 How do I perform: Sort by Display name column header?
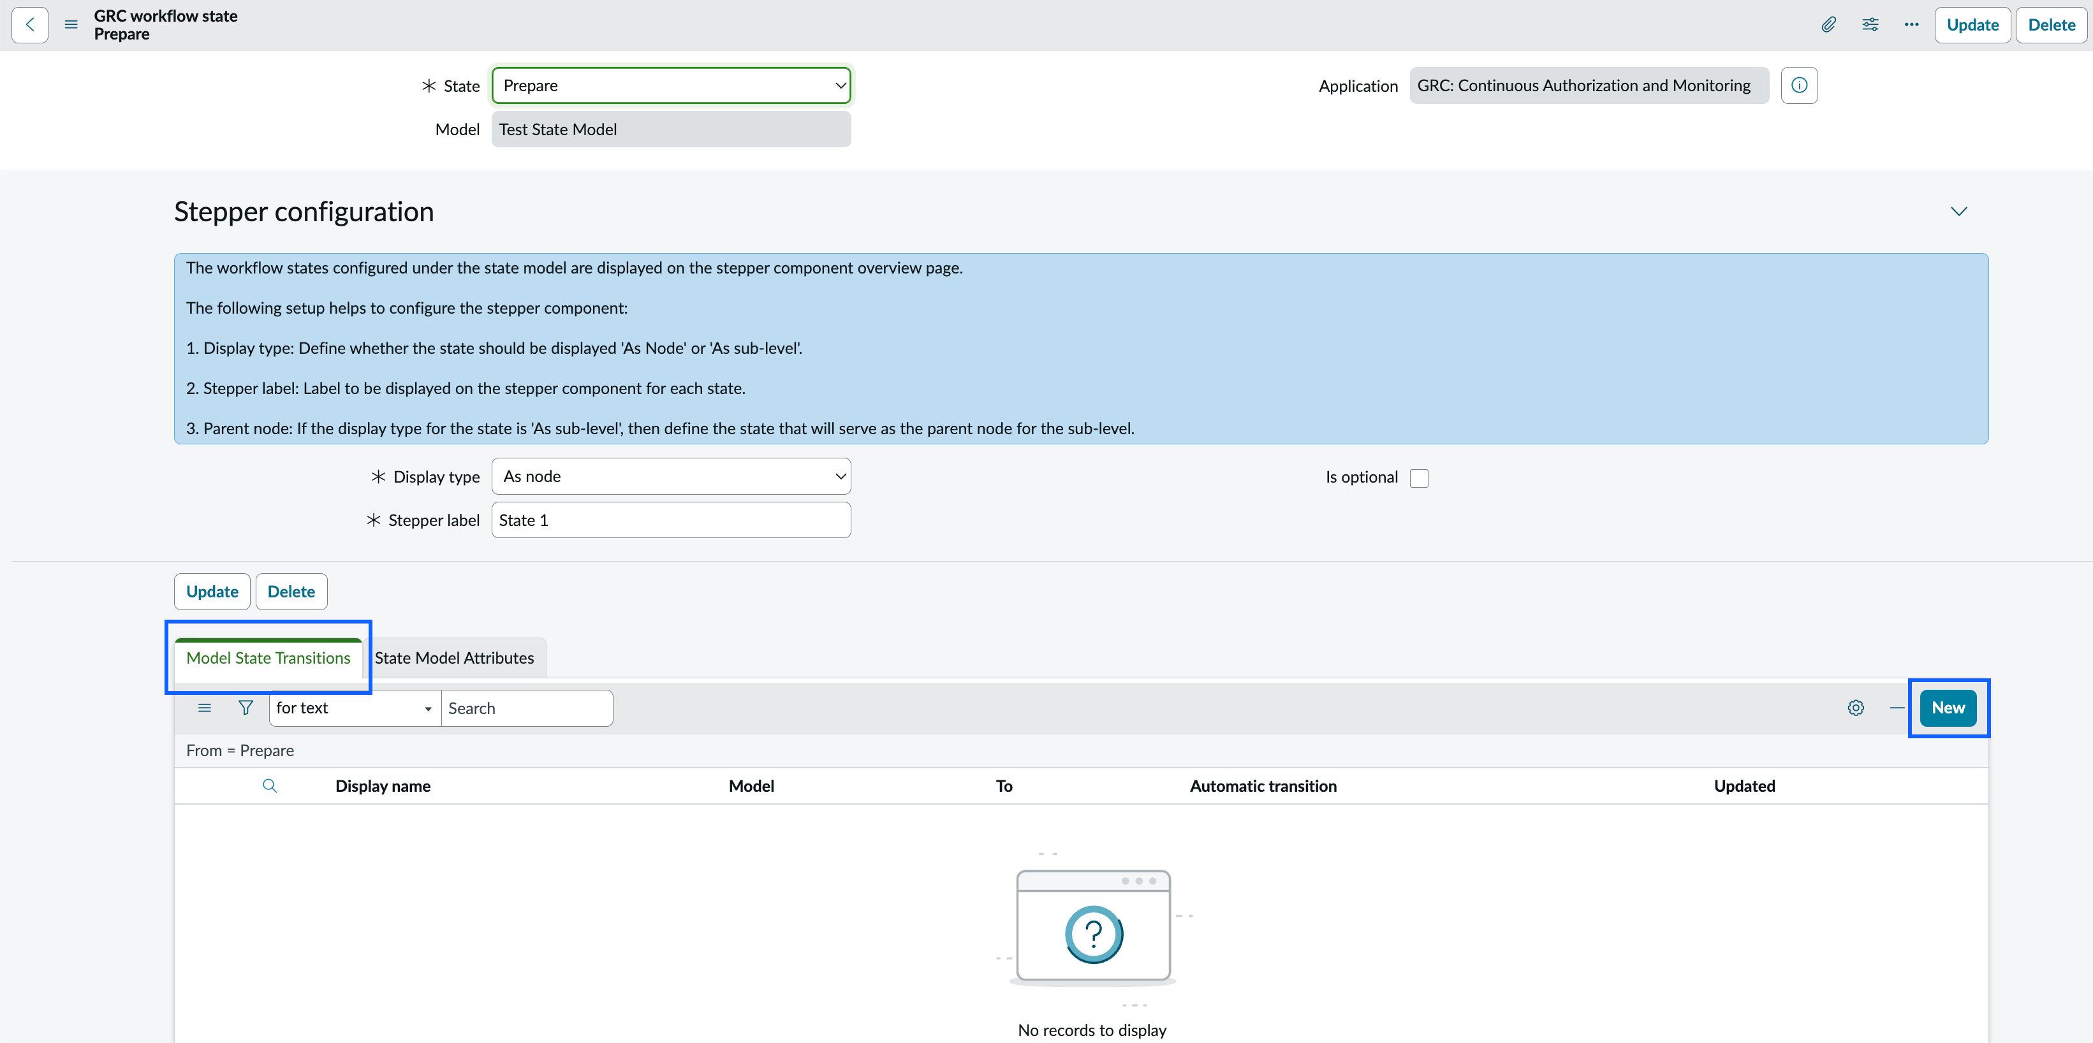(x=383, y=786)
